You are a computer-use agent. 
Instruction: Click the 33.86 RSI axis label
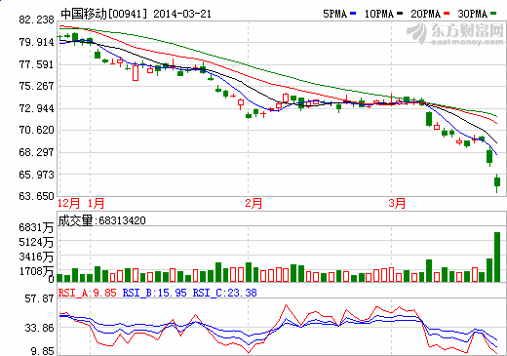point(39,328)
